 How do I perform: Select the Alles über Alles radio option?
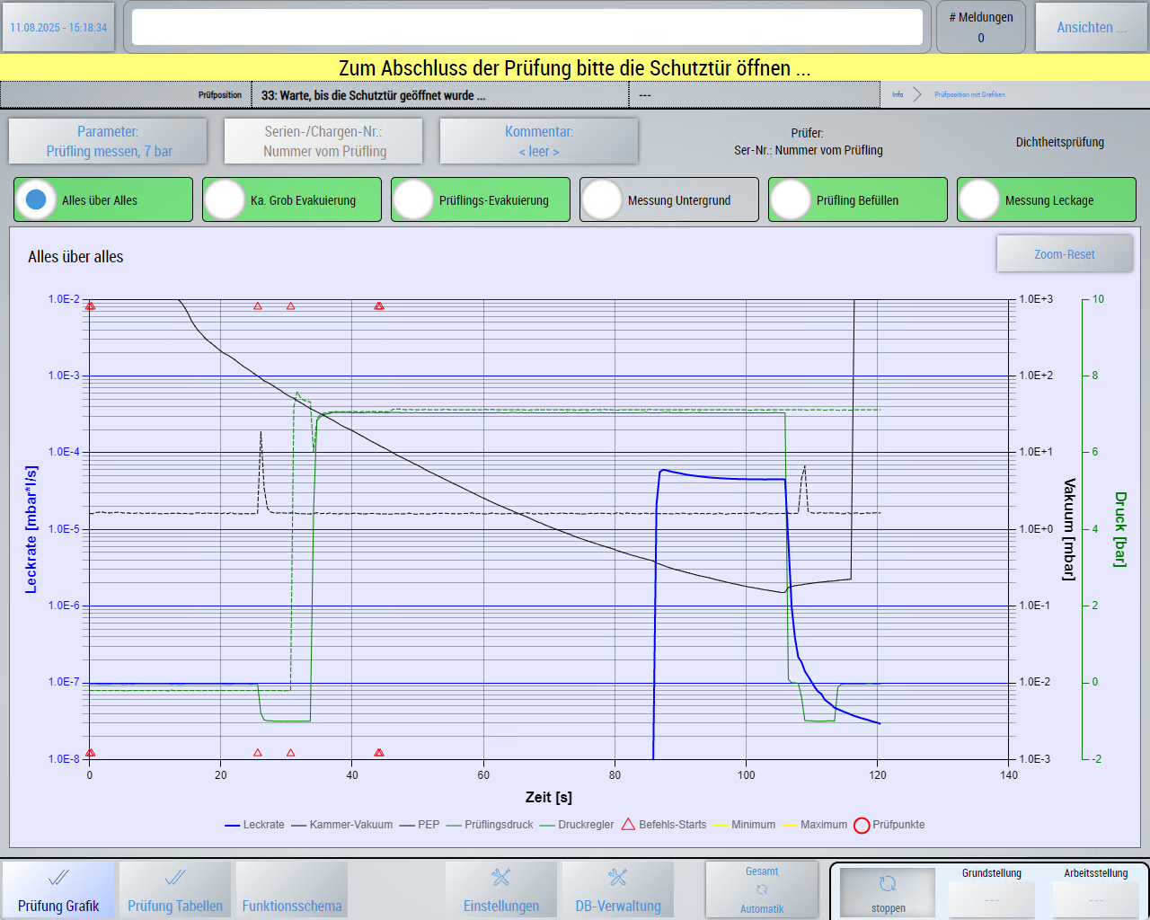pos(37,199)
